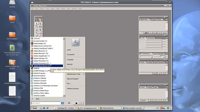Switch to the Stroke tab
The image size is (200, 112).
(x=155, y=54)
